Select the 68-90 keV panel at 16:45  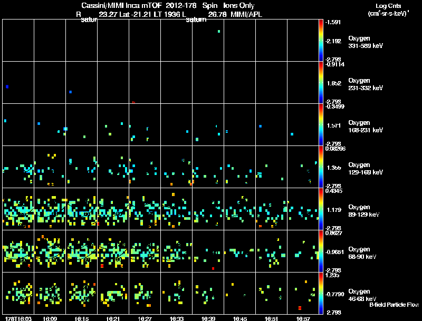[x=240, y=251]
